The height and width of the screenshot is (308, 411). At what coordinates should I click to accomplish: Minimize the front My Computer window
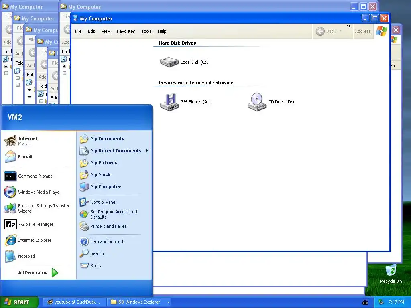click(x=366, y=18)
